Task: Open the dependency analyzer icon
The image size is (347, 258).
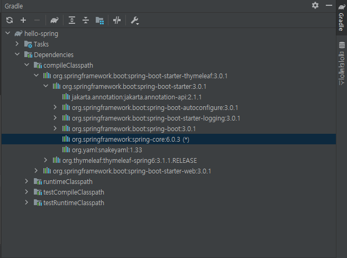Action: [99, 21]
